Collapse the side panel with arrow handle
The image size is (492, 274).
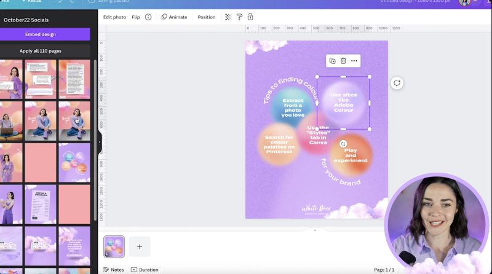click(x=100, y=142)
